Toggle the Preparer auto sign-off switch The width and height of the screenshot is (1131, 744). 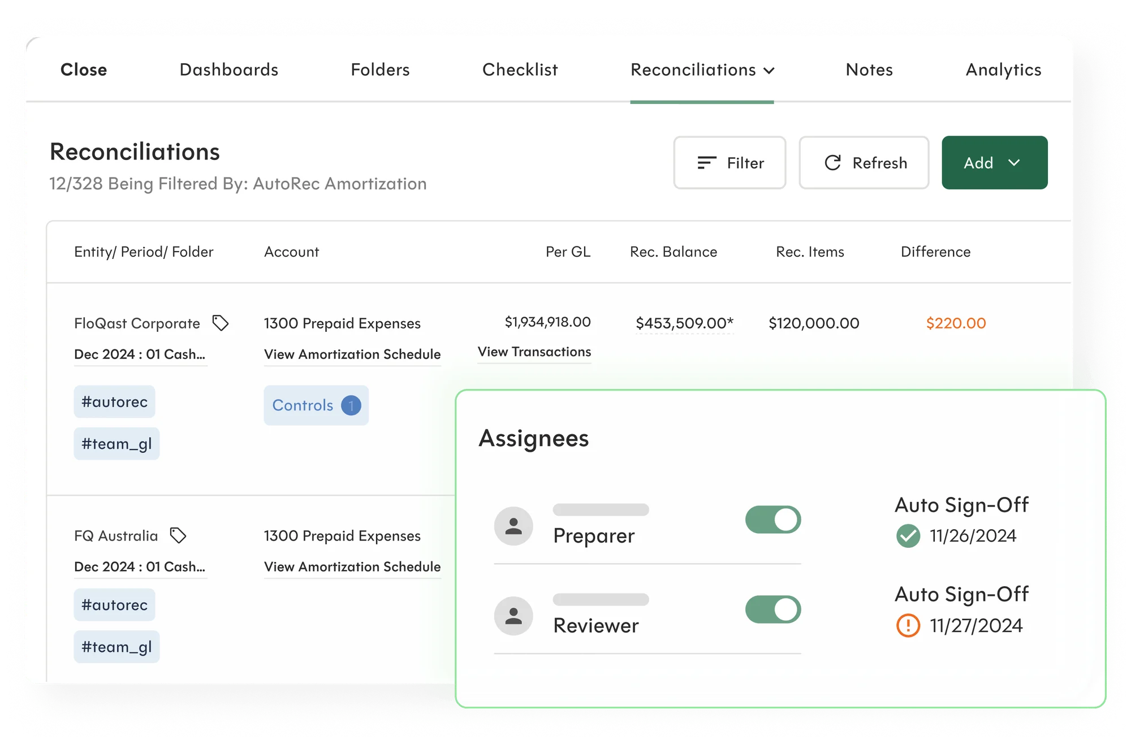(x=772, y=520)
